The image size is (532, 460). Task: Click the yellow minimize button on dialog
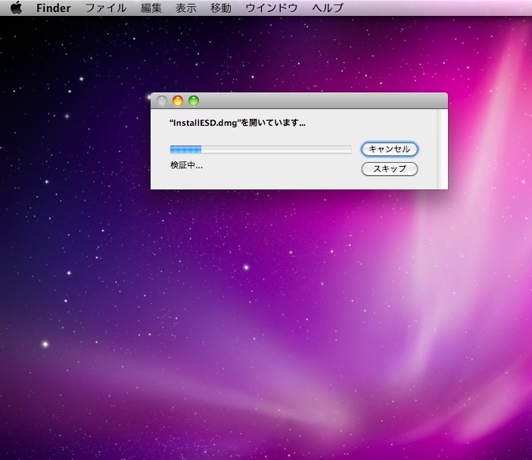click(178, 101)
